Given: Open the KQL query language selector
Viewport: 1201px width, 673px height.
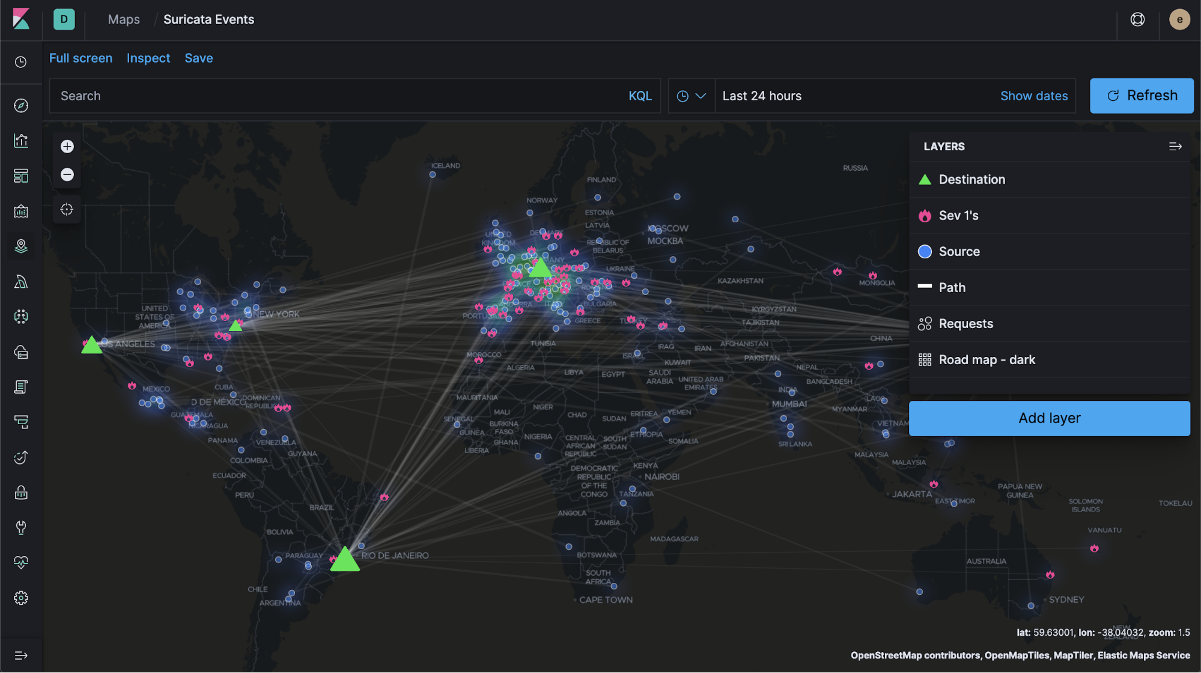Looking at the screenshot, I should (640, 95).
